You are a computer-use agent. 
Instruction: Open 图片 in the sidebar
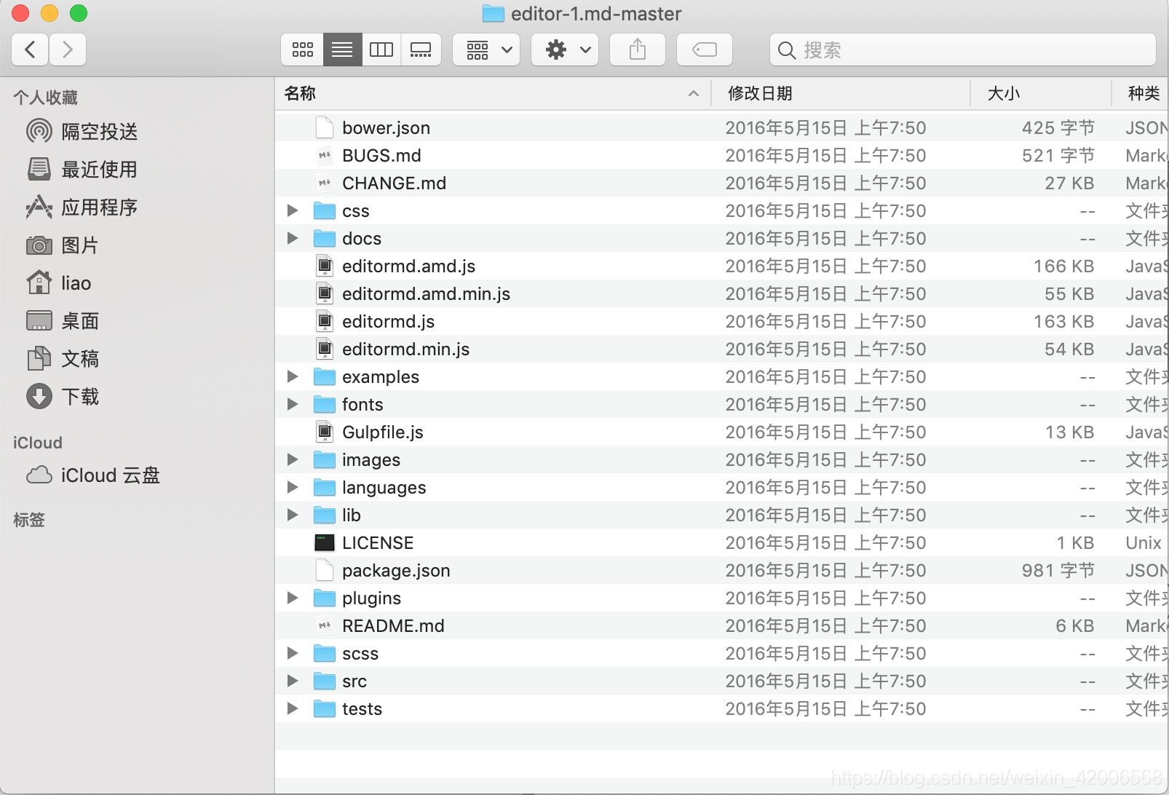point(62,245)
